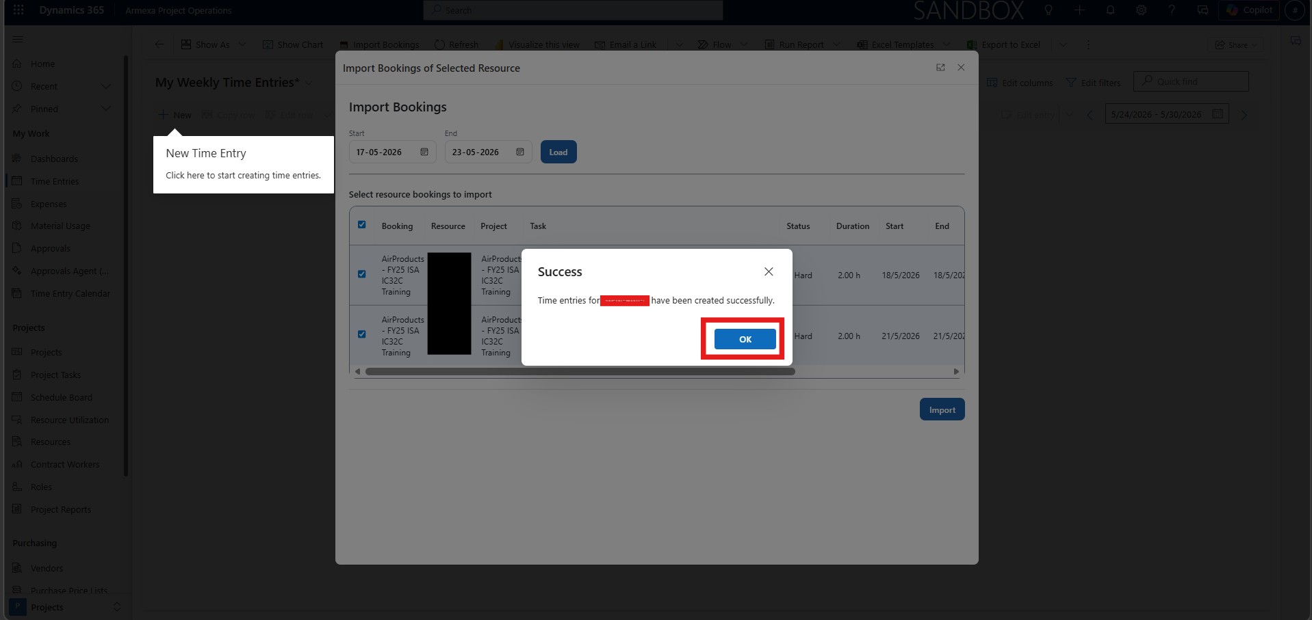This screenshot has width=1312, height=620.
Task: Open Schedule Board in sidebar
Action: [61, 397]
